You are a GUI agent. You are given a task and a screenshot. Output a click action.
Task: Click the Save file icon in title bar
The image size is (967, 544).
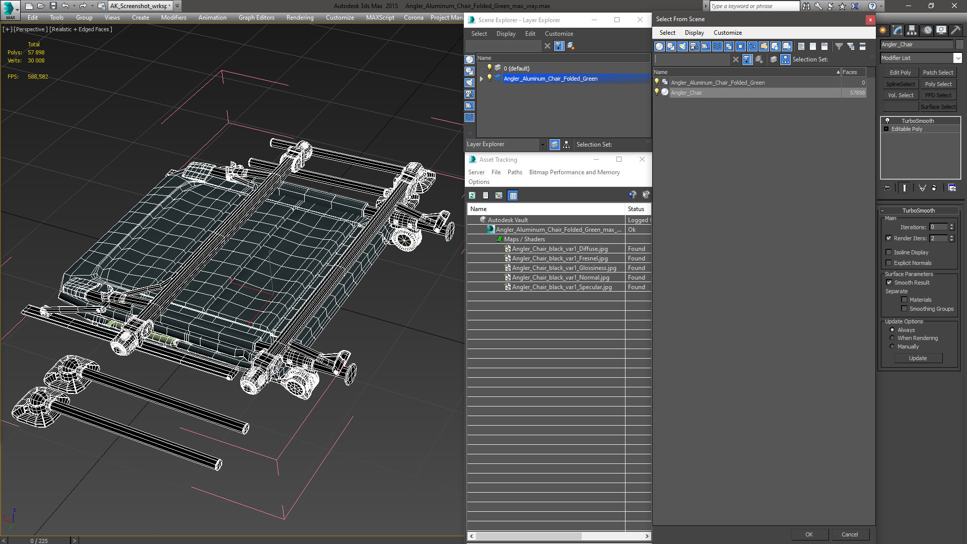(x=53, y=6)
